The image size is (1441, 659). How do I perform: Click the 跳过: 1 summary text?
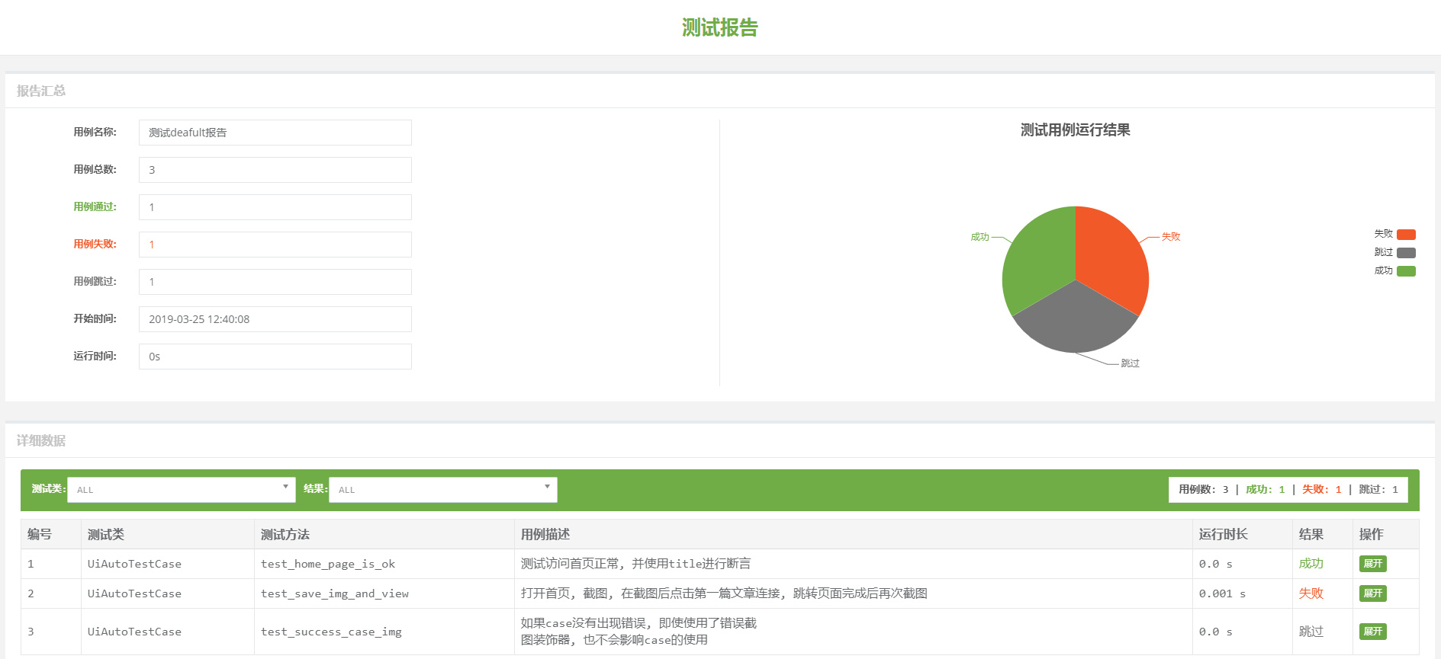(1378, 490)
